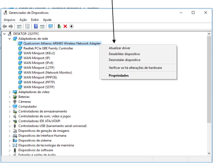Click the action pane toolbar icon beside Help

(x=42, y=27)
